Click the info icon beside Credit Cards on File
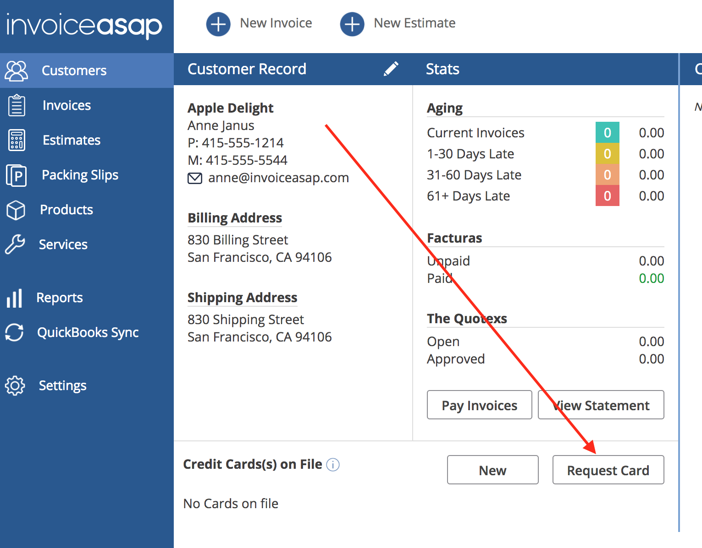702x548 pixels. click(333, 465)
